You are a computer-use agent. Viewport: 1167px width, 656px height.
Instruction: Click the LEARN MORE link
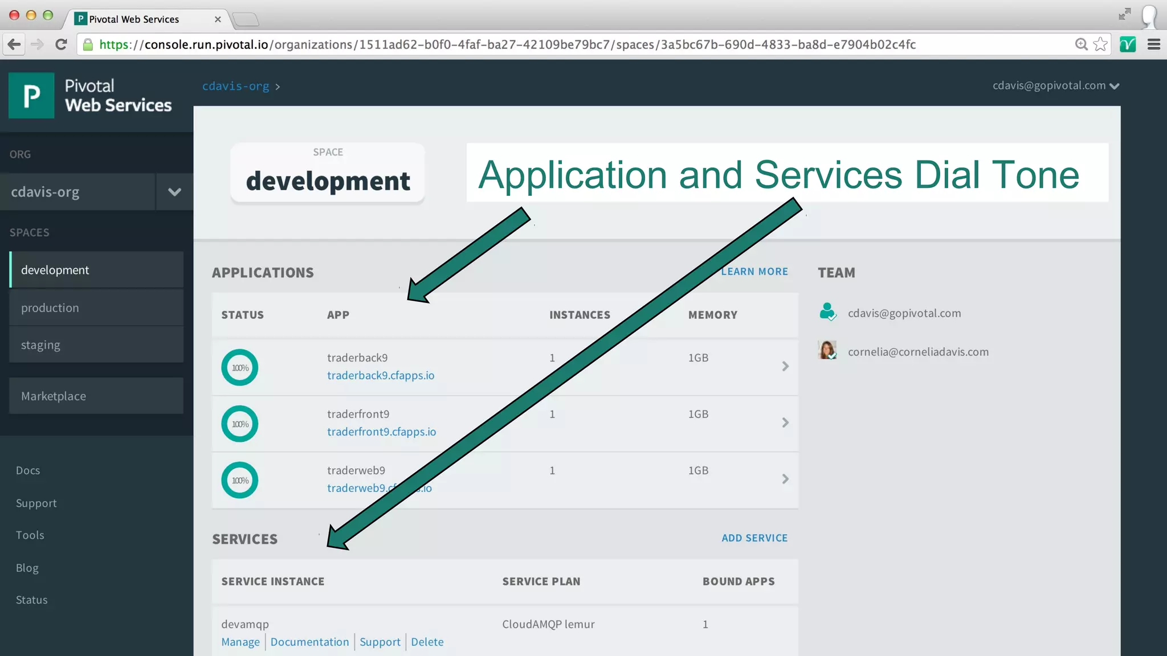(754, 272)
